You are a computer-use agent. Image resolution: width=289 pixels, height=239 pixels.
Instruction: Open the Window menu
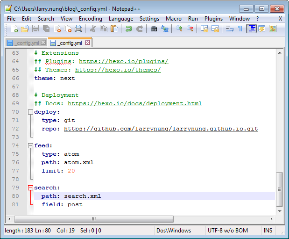240,19
